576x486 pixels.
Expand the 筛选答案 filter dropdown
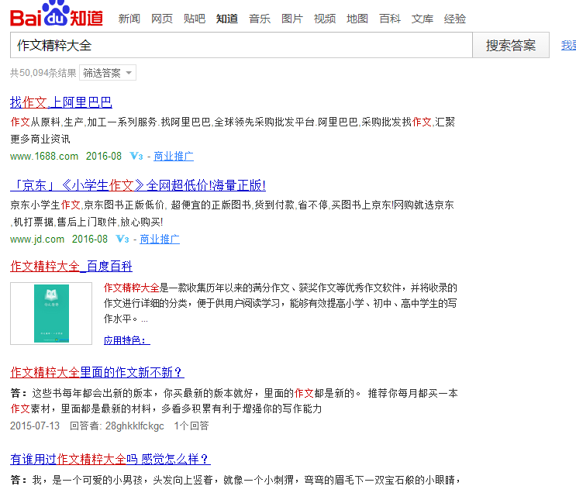click(108, 73)
